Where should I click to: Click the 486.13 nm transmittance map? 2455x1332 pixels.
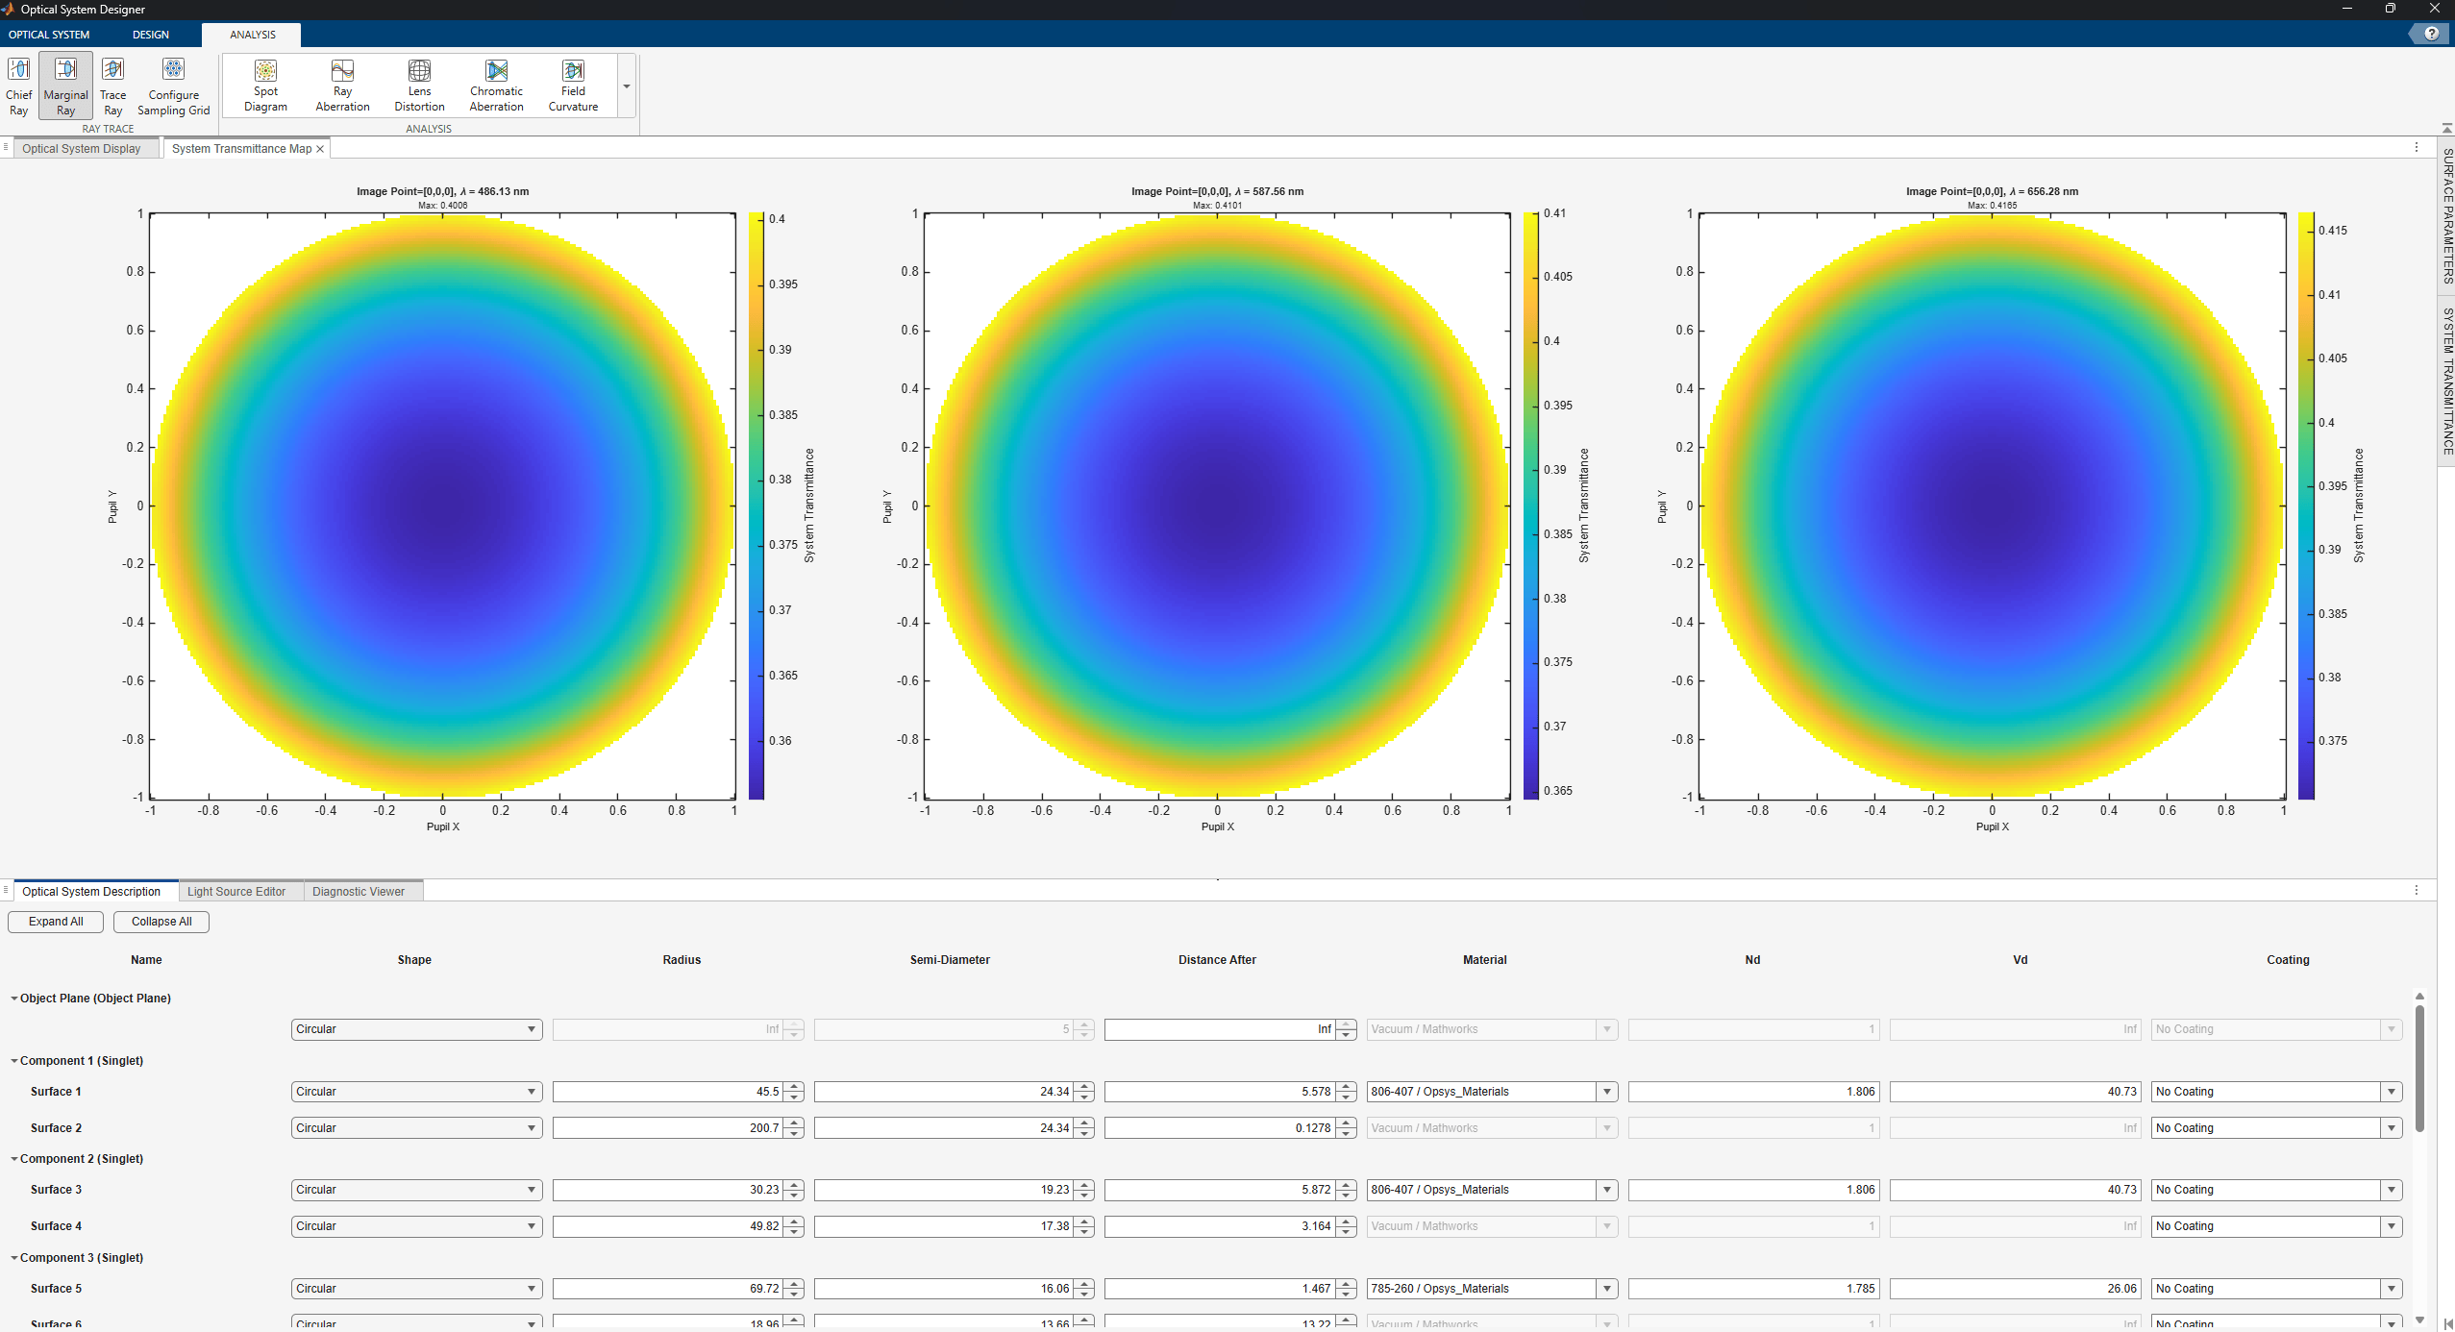[443, 506]
